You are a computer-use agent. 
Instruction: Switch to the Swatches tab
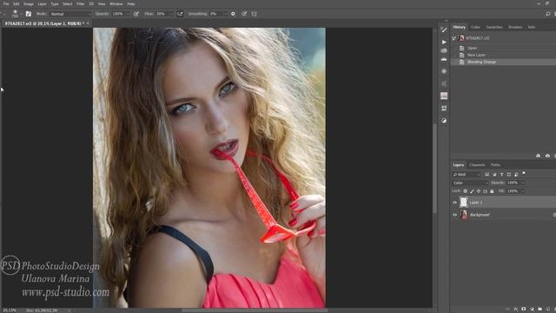coord(494,27)
